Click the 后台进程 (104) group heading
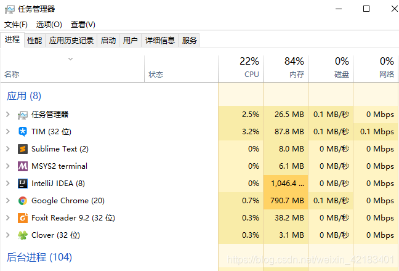The width and height of the screenshot is (399, 271). (x=39, y=257)
